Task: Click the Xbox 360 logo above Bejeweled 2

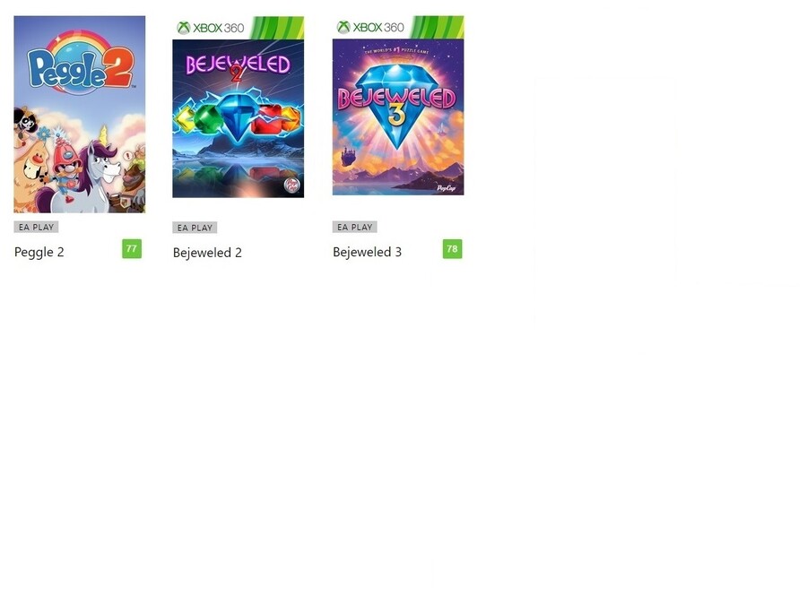Action: [x=210, y=28]
